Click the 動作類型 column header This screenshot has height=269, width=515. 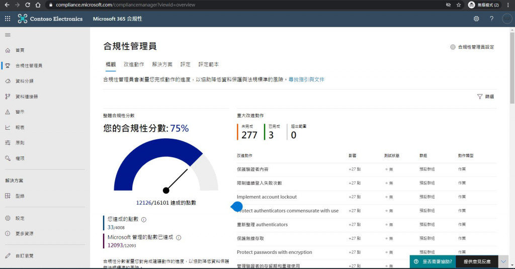[x=466, y=156]
